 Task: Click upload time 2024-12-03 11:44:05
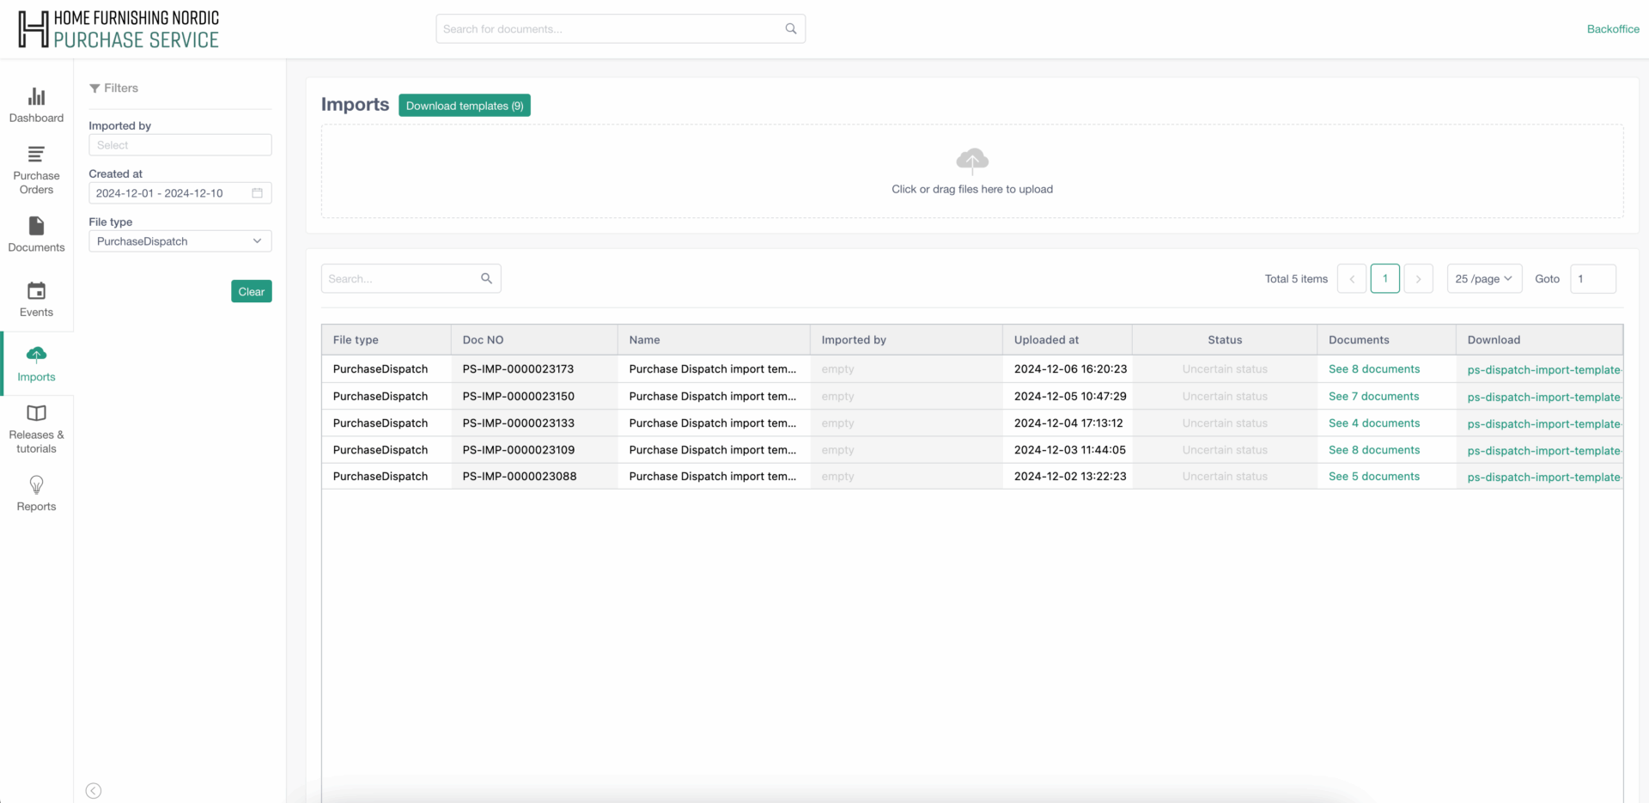tap(1069, 449)
